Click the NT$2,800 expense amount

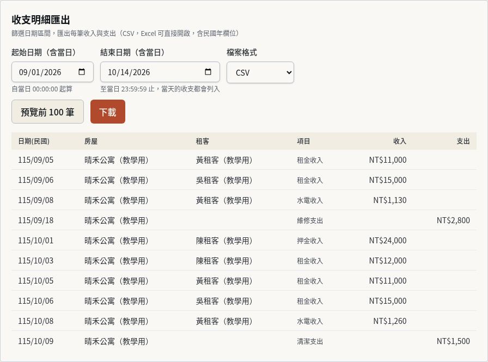tap(453, 220)
